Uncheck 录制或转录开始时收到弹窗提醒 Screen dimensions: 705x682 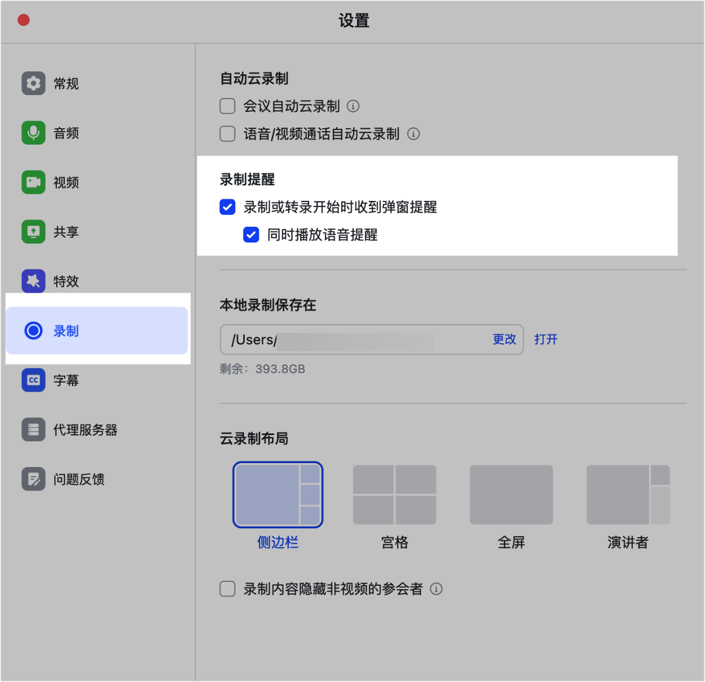[227, 207]
